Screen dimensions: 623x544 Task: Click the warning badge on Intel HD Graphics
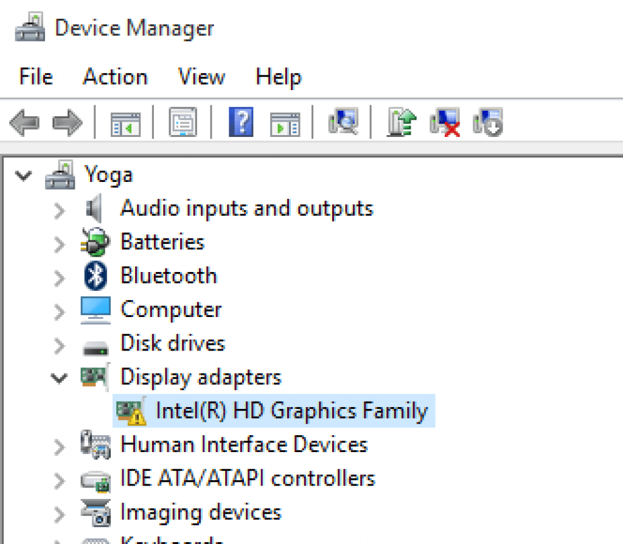[x=137, y=417]
